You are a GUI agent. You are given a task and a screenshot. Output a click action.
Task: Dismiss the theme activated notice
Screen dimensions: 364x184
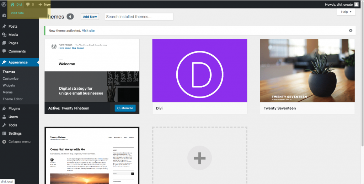pyautogui.click(x=351, y=30)
